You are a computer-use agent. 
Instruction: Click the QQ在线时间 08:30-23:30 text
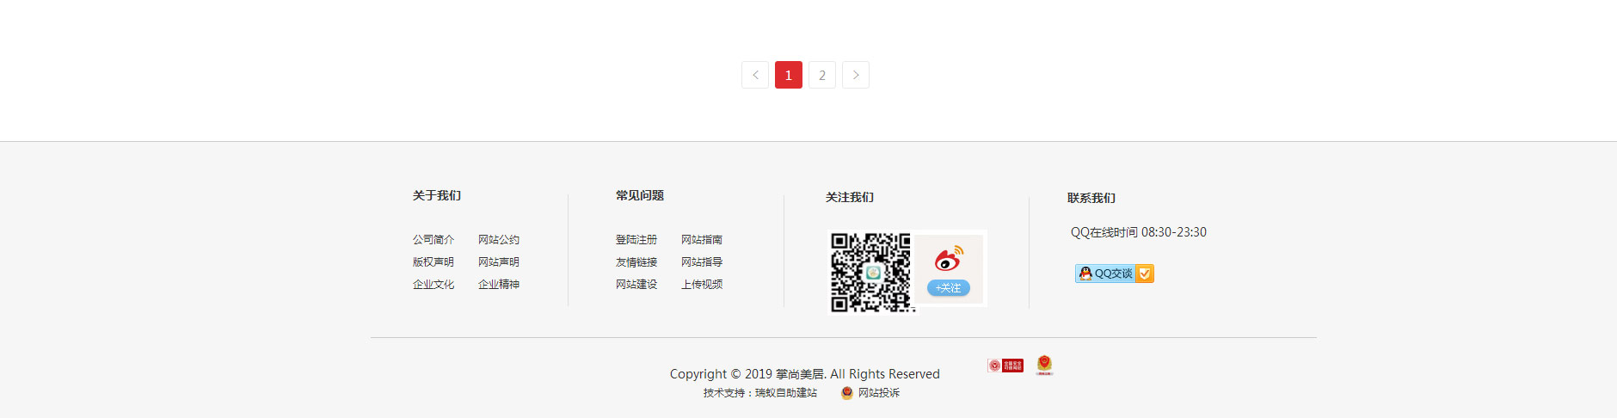pyautogui.click(x=1139, y=232)
